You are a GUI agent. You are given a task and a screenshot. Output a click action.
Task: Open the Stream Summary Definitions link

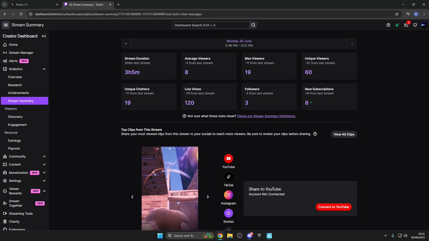pos(266,116)
